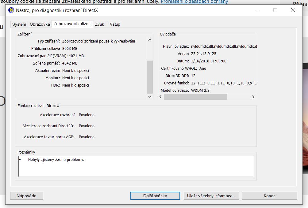Click the Ovladače horizontal scrollbar thumb
The width and height of the screenshot is (308, 208).
click(x=195, y=97)
